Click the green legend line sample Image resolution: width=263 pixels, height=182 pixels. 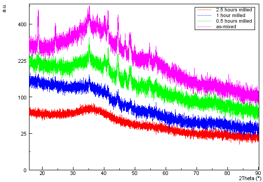pyautogui.click(x=205, y=21)
